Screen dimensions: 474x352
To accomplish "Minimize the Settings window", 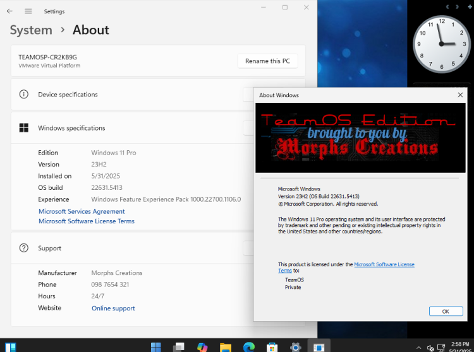I will coord(264,7).
